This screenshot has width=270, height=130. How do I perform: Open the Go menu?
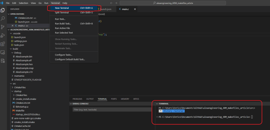[40, 3]
